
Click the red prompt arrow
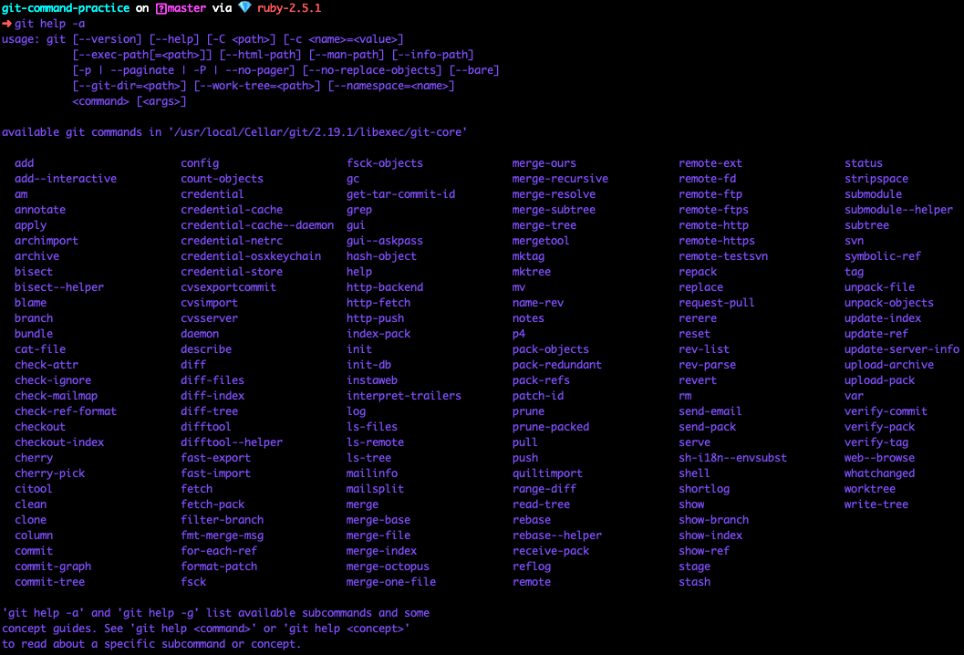6,24
